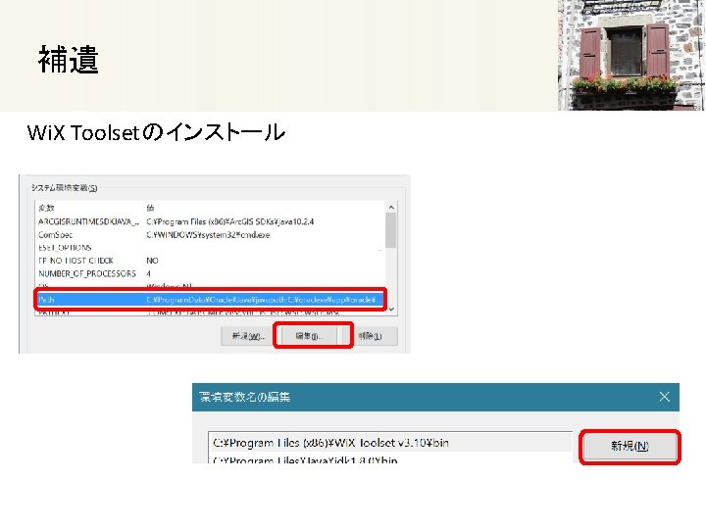The image size is (706, 529).
Task: Select the ESET_OPTIONS variable row
Action: point(210,248)
